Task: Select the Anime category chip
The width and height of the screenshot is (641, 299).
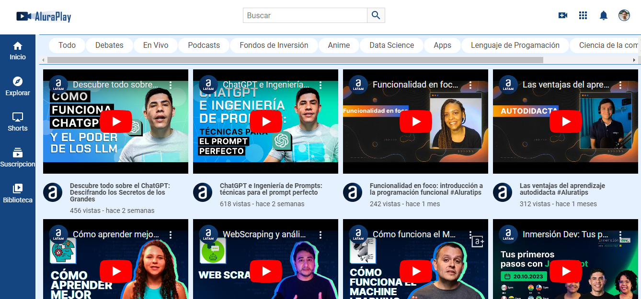Action: point(339,45)
